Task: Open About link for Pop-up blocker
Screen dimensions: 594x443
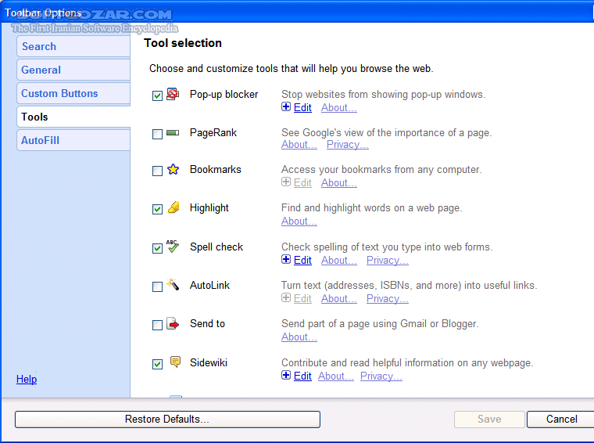Action: pyautogui.click(x=339, y=108)
